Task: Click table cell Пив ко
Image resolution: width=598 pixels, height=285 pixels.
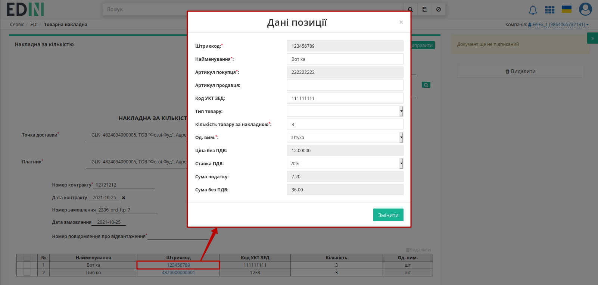Action: 93,273
